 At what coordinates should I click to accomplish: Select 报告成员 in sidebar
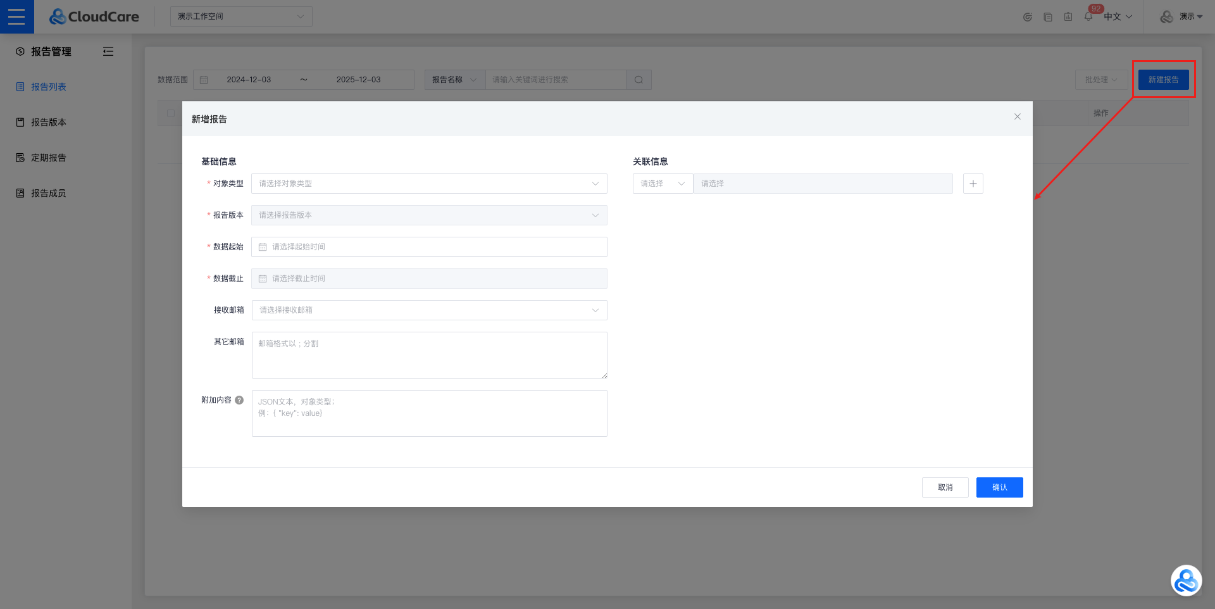(x=49, y=193)
